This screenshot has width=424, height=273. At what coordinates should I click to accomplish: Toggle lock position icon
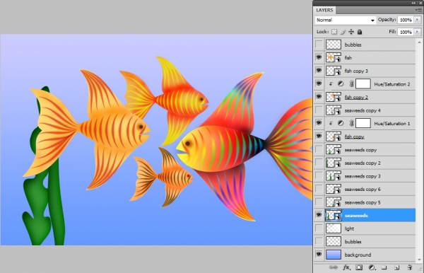(x=351, y=32)
